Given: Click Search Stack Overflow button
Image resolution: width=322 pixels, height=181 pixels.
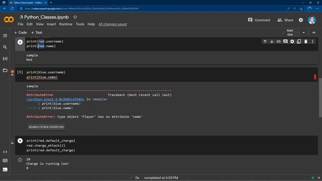Looking at the screenshot, I should click(x=46, y=127).
